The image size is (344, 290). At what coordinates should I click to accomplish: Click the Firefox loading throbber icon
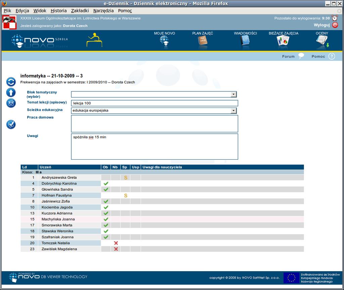click(x=339, y=11)
